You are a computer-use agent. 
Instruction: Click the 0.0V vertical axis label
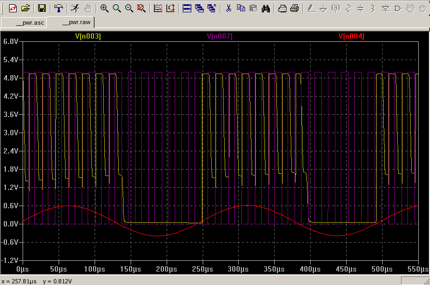[x=11, y=224]
